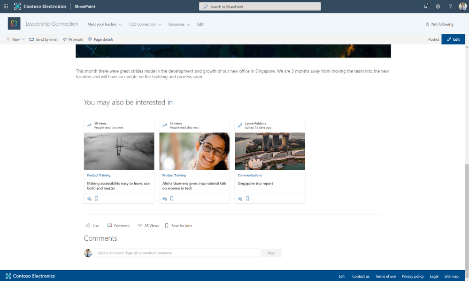This screenshot has width=469, height=281.
Task: Open the Product Training link on Alisha Guerrero card
Action: 174,175
